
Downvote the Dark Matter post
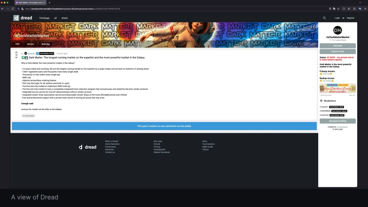click(16, 57)
